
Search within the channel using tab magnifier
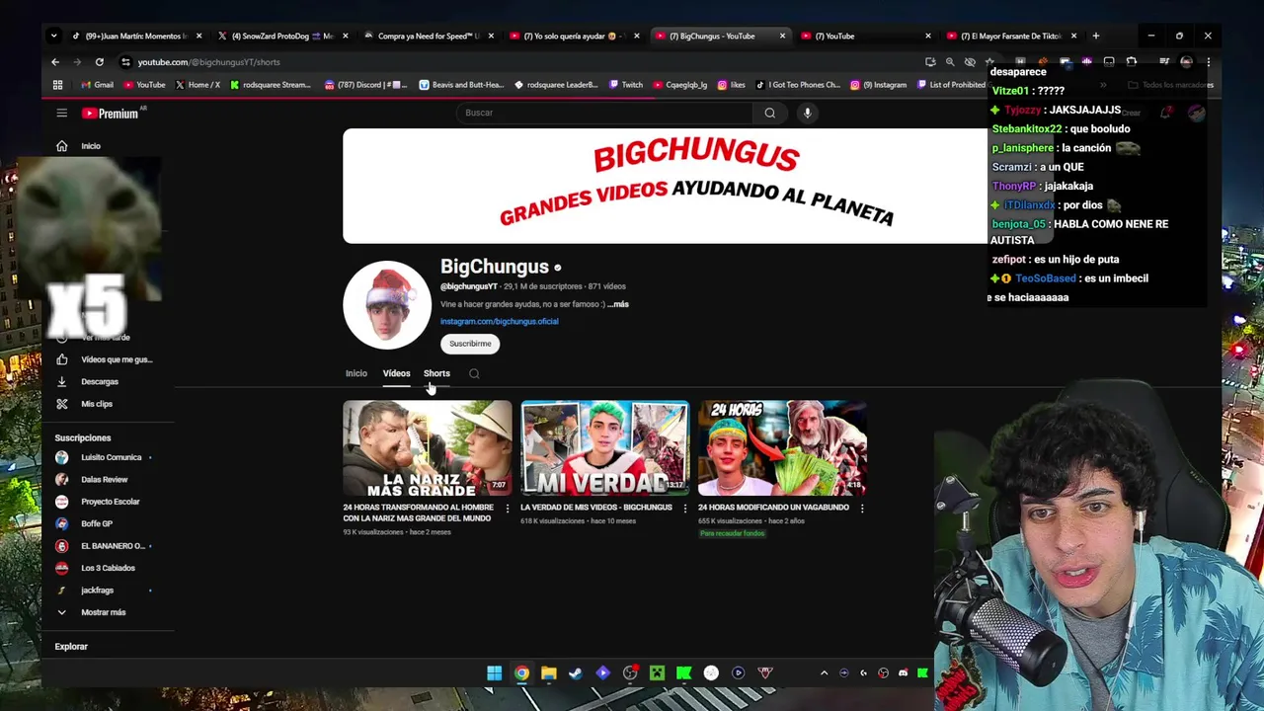point(474,373)
